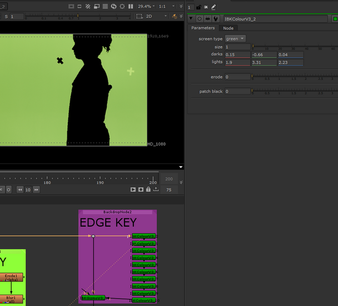Select the Parameters tab
The image size is (338, 306).
click(202, 28)
